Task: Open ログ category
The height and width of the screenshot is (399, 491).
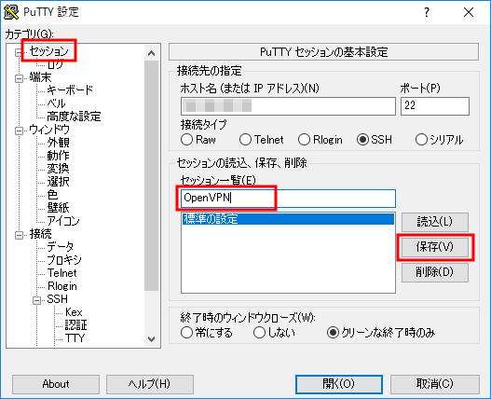Action: click(x=55, y=64)
